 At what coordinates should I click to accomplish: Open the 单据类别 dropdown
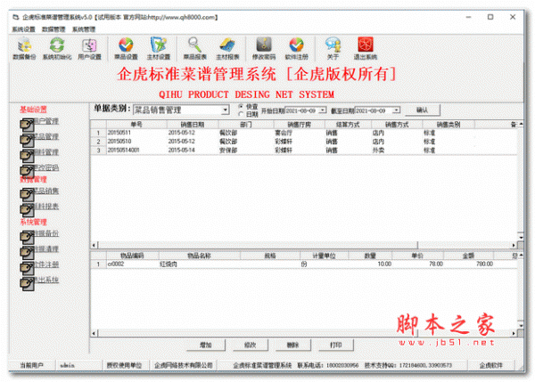click(226, 110)
